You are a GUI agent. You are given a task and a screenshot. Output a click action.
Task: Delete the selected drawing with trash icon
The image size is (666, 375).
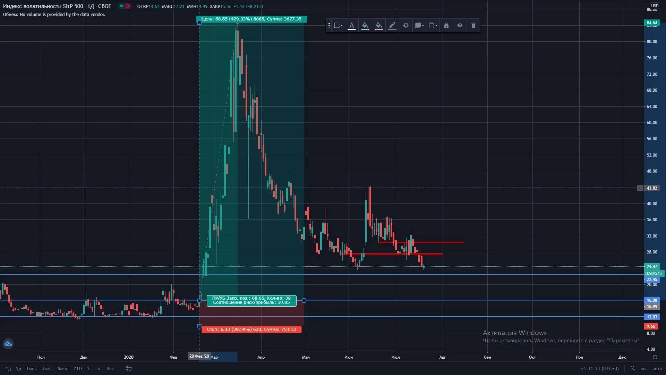click(473, 25)
